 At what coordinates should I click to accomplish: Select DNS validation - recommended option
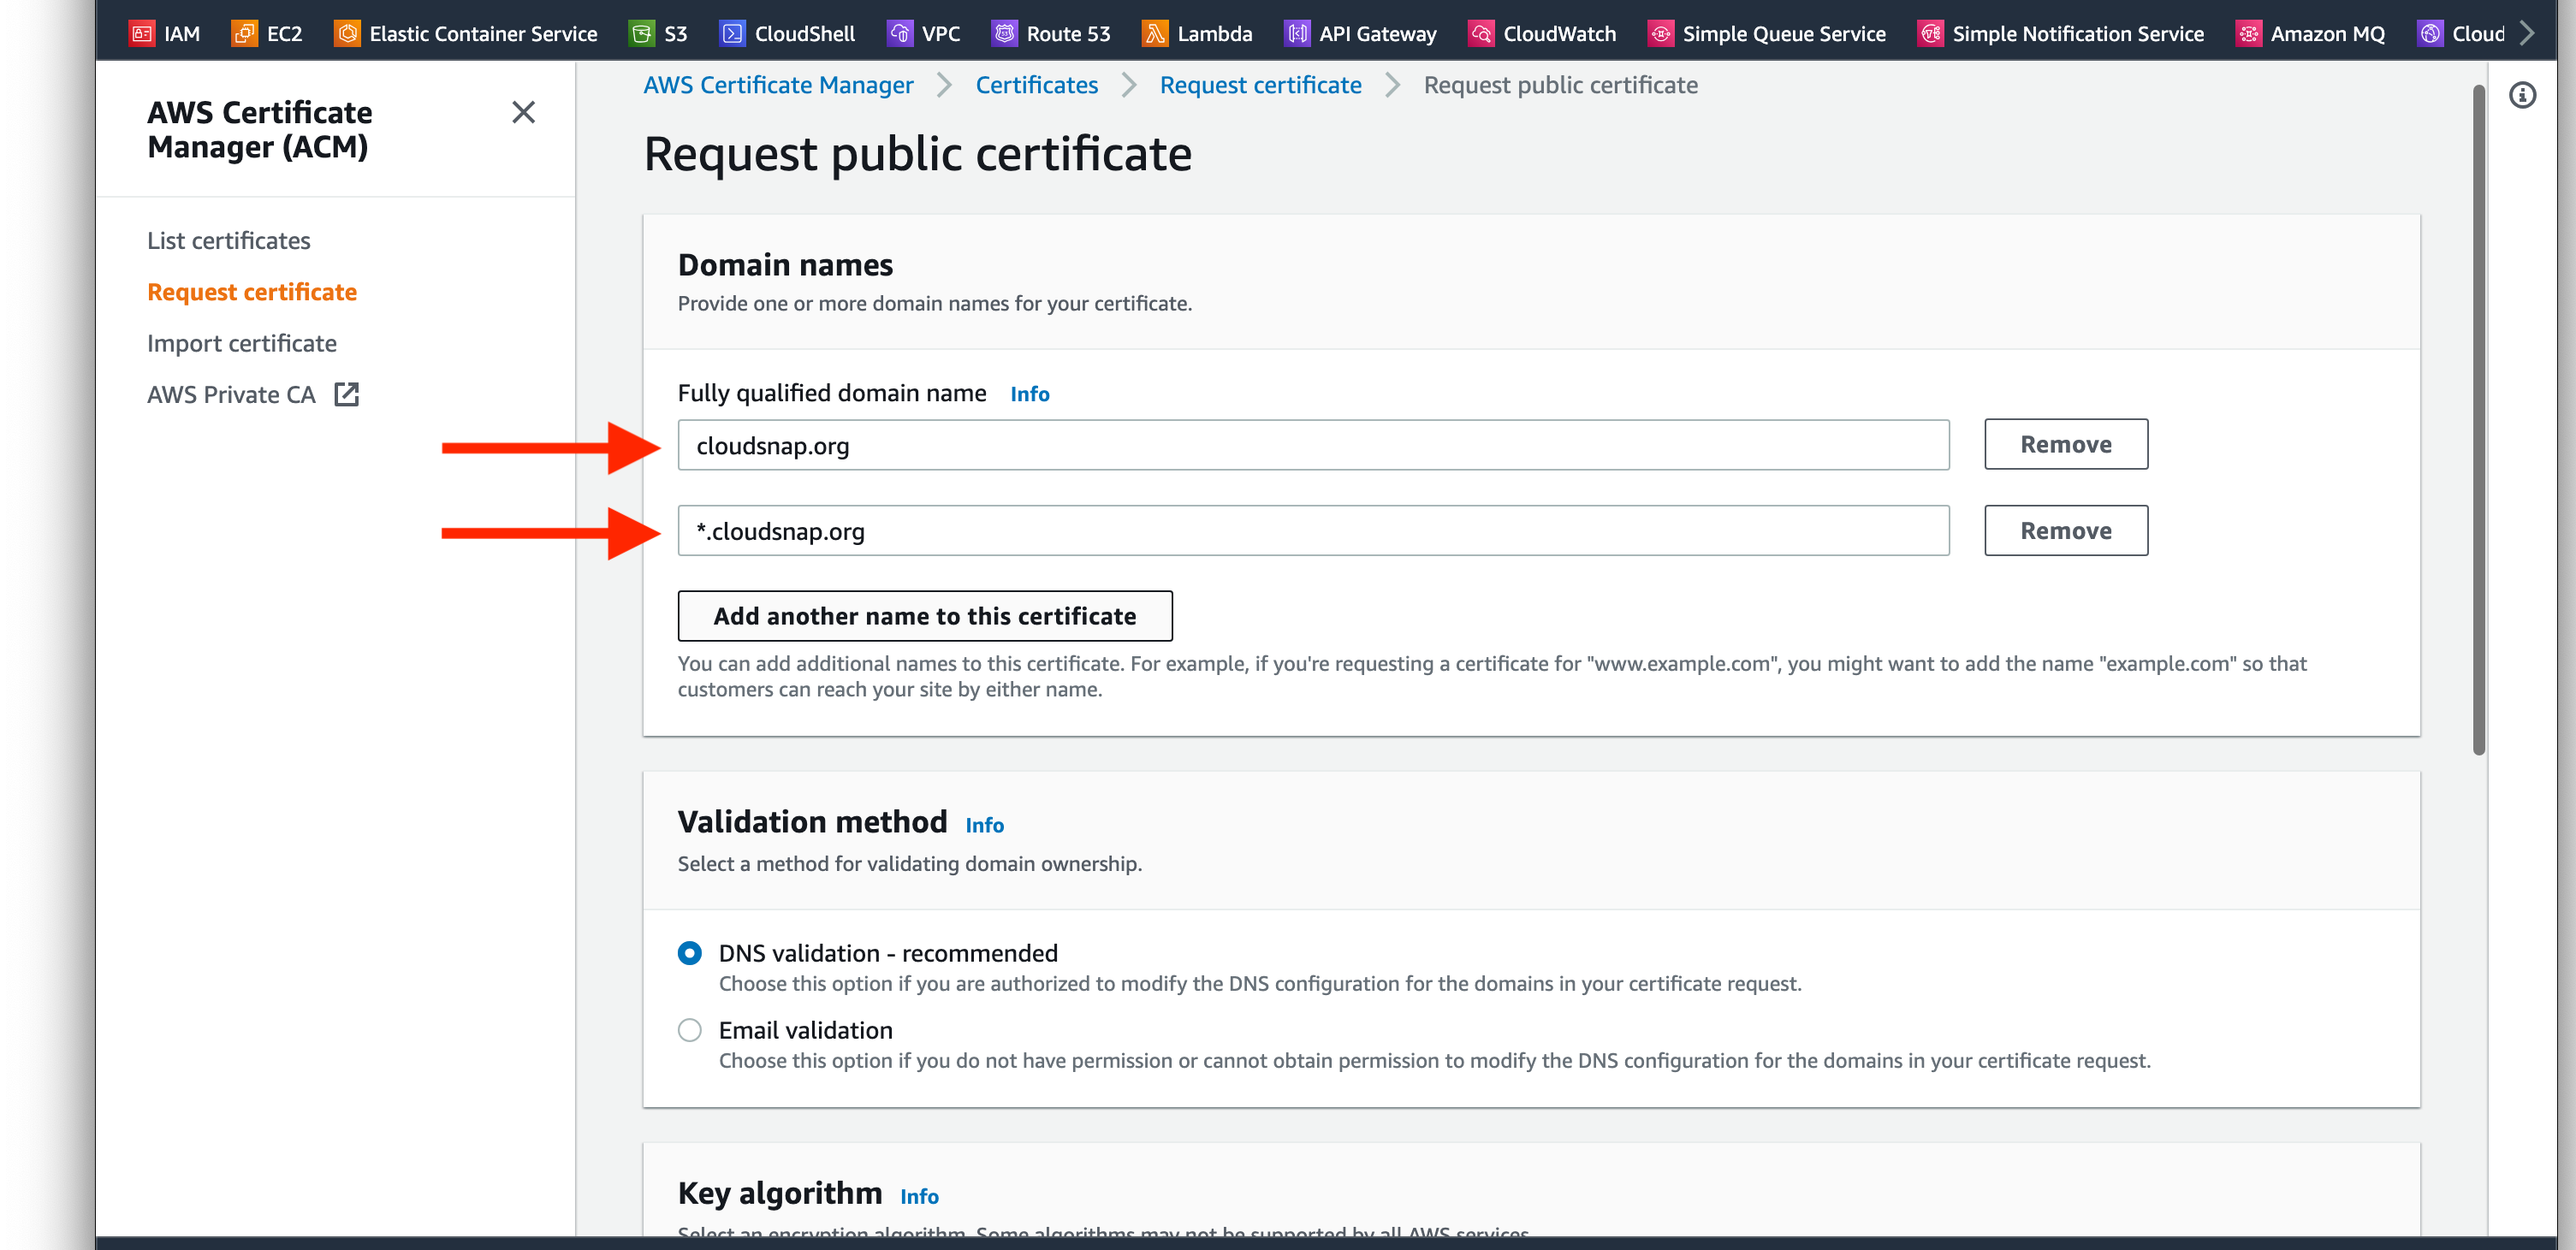(x=689, y=953)
